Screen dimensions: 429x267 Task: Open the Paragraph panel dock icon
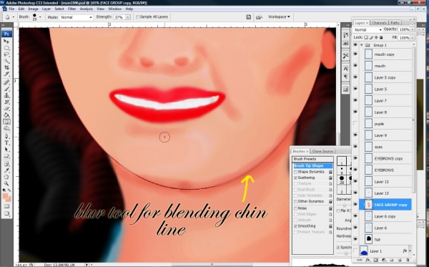click(345, 77)
